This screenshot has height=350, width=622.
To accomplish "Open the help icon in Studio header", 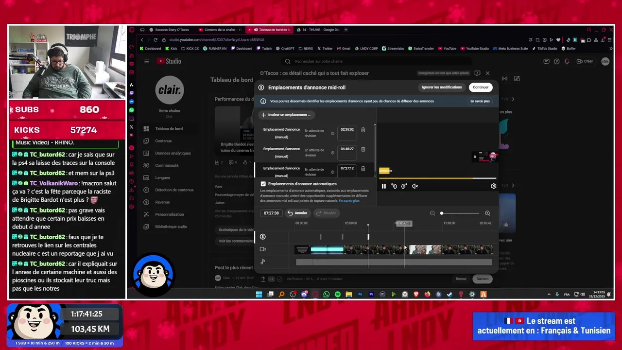I will pyautogui.click(x=556, y=61).
